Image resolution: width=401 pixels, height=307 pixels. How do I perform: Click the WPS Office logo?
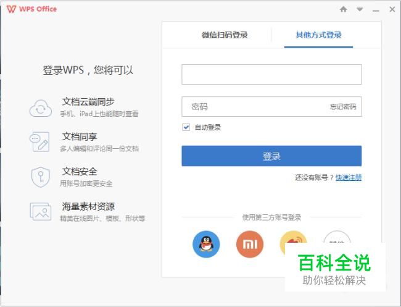coord(31,9)
